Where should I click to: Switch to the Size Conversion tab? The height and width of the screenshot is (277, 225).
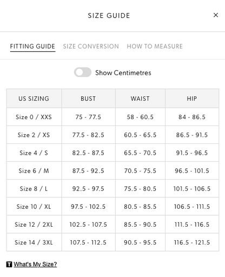click(x=91, y=47)
